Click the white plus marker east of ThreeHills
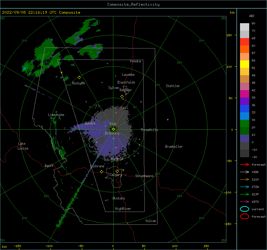The width and height of the screenshot is (267, 250). 168,120
